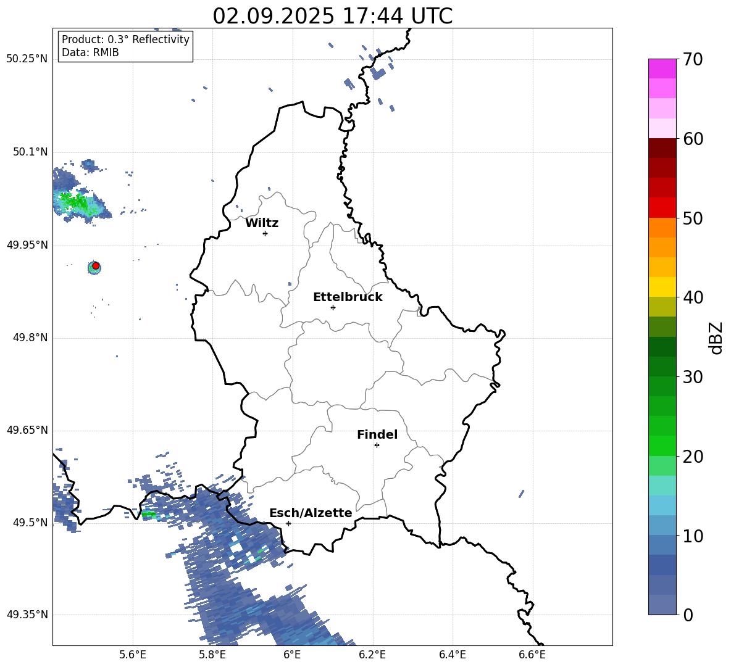
Task: Click the dark maroon colorbar segment below 60
Action: point(662,148)
